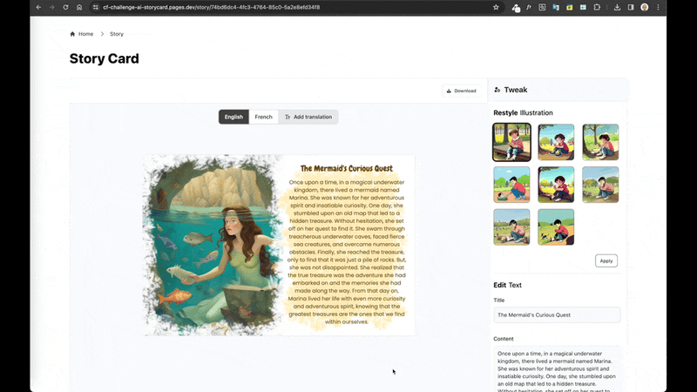Download the story card
This screenshot has width=697, height=392.
(x=462, y=91)
